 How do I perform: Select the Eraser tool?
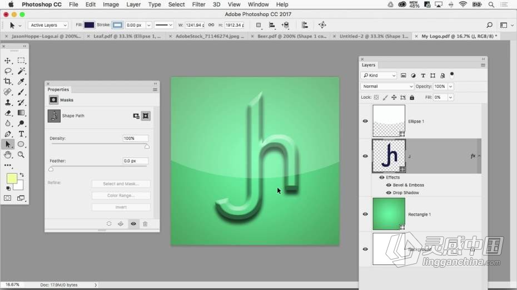point(8,113)
